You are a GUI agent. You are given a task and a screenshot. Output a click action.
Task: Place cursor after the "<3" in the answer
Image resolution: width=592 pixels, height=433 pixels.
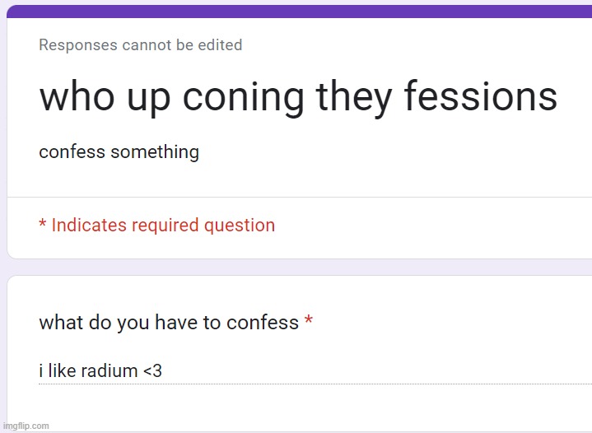[163, 371]
